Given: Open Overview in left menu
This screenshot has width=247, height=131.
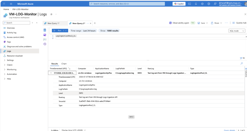Looking at the screenshot, I should coord(11,28).
